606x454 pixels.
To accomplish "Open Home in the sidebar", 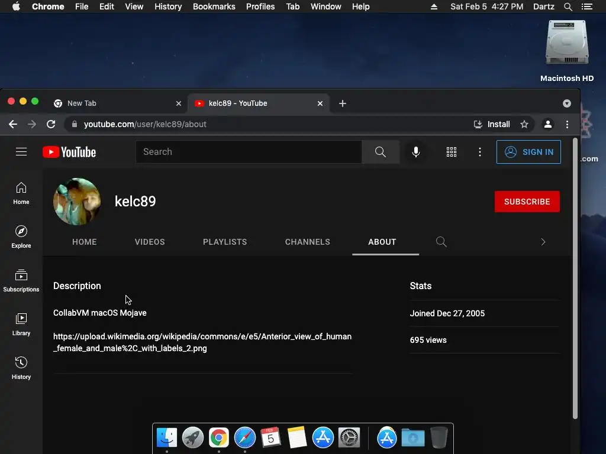I will pyautogui.click(x=21, y=193).
